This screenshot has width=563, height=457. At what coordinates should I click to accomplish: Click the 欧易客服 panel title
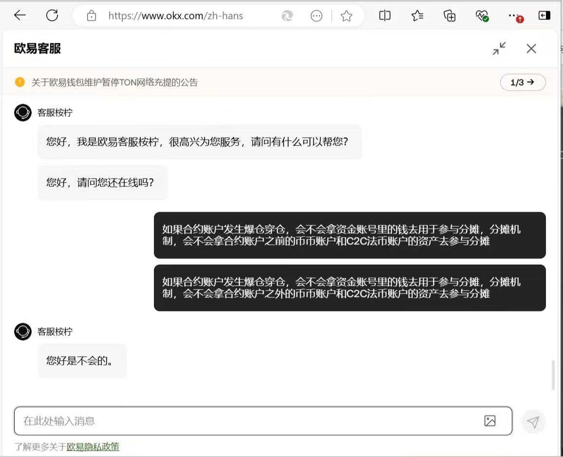pyautogui.click(x=38, y=49)
